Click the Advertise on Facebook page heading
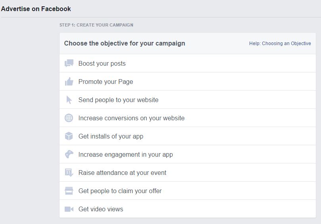 36,8
